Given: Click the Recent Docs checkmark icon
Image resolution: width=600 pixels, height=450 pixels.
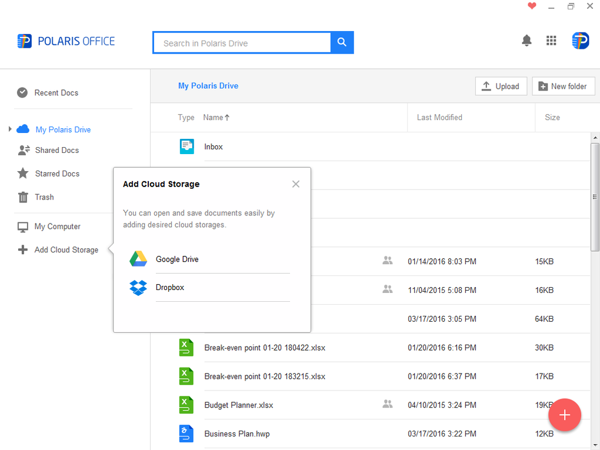Looking at the screenshot, I should click(x=22, y=92).
